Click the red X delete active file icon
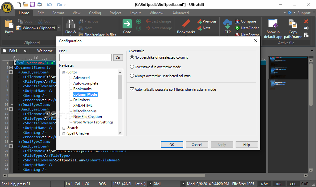 (x=306, y=21)
